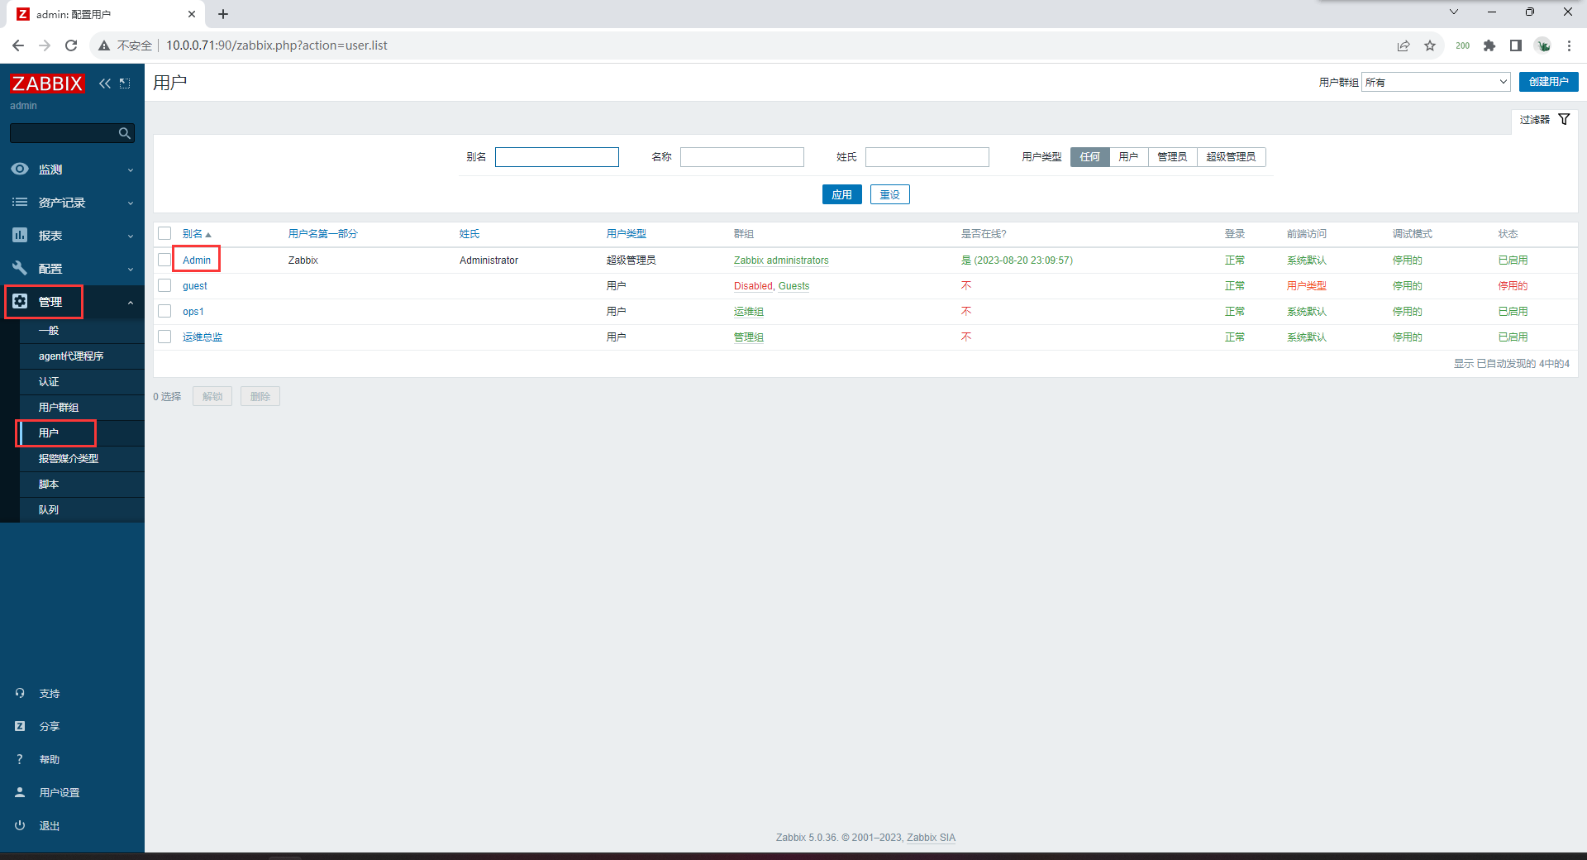Image resolution: width=1587 pixels, height=860 pixels.
Task: Click the ZABBIX logo
Action: coord(47,84)
